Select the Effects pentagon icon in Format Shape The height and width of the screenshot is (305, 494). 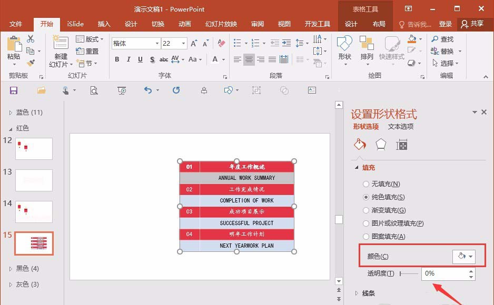tap(380, 144)
